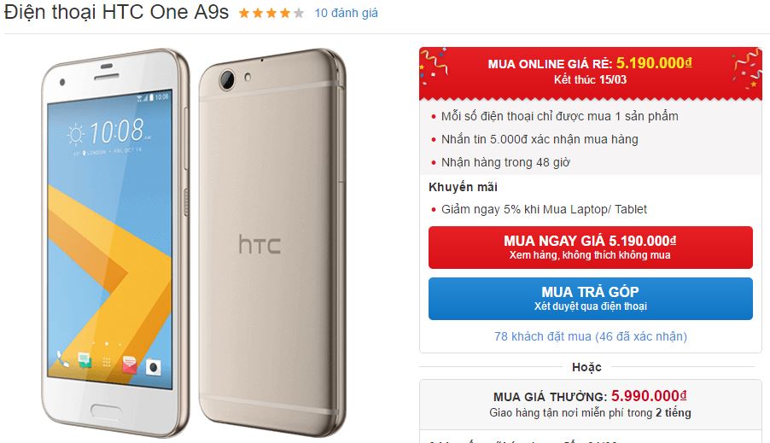Click the fifth gray rating star

[299, 14]
